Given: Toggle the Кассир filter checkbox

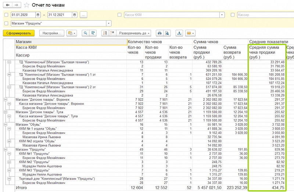Looking at the screenshot, I should coord(233,15).
